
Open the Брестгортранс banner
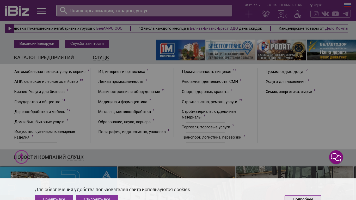click(231, 50)
